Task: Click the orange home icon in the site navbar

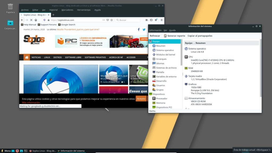Action: 27,57
